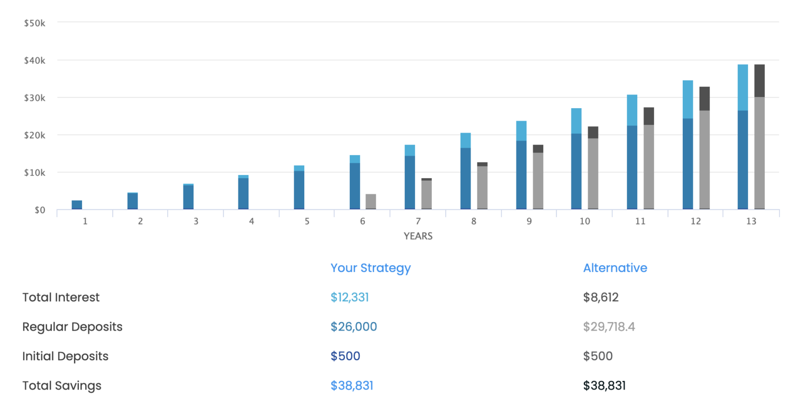Click the $26,000 regular deposits value
803x412 pixels.
(x=353, y=327)
